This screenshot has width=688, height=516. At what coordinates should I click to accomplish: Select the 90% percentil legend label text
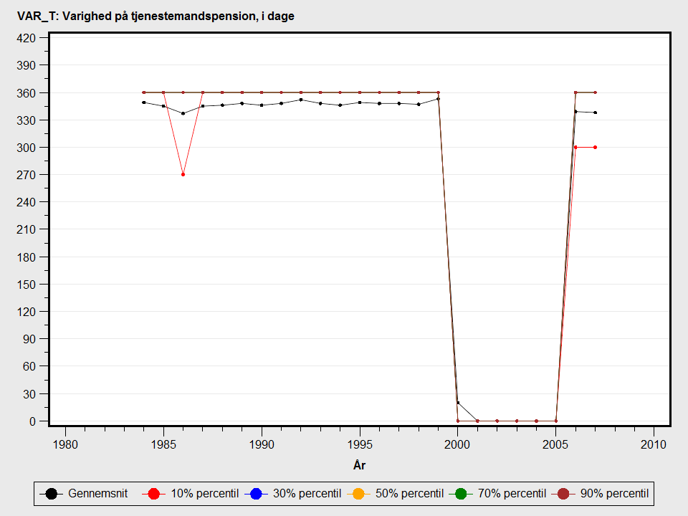[613, 493]
